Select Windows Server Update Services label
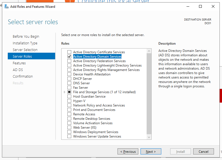222x160 pixels. click(97, 136)
